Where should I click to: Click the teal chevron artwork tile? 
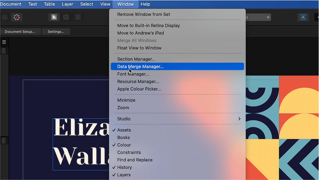click(299, 159)
